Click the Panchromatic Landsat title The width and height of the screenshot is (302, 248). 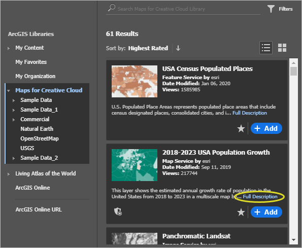click(196, 236)
